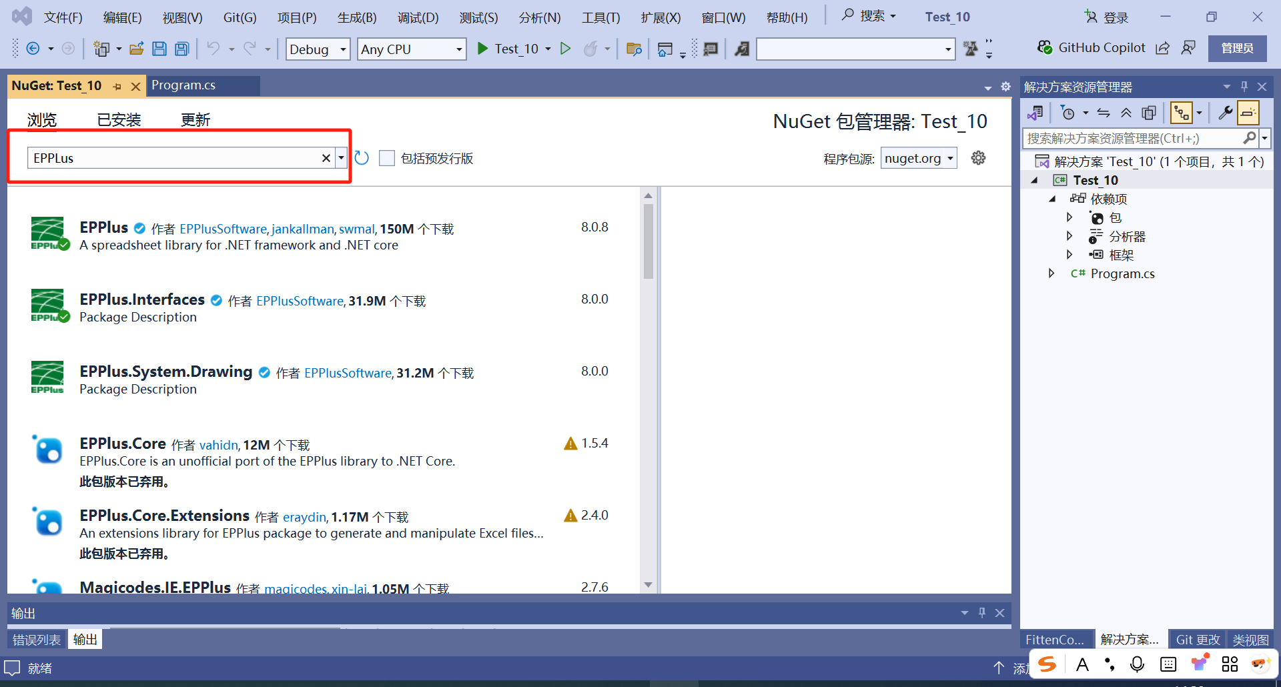Switch to the Git 更改 panel tab
This screenshot has width=1281, height=687.
1198,640
